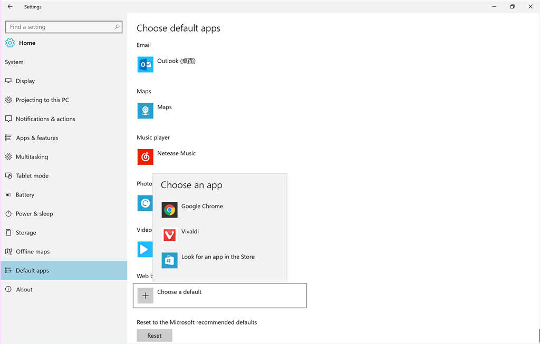Go to Notifications & actions
Viewport: 540px width, 344px height.
click(64, 119)
